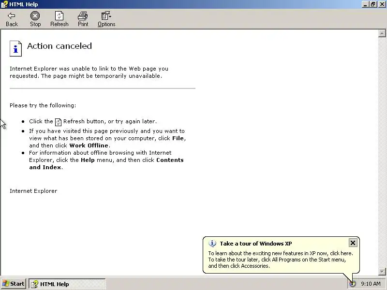Viewport: 387px width, 290px height.
Task: Reload the page with the Refresh button
Action: coord(59,19)
